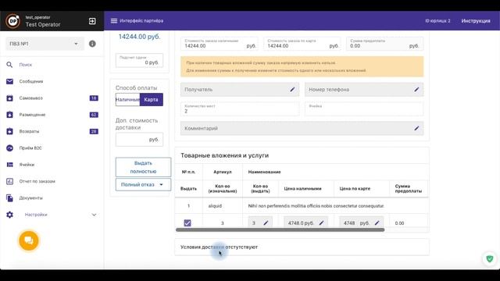Open Возвраты menu item
This screenshot has height=281, width=500.
point(29,131)
